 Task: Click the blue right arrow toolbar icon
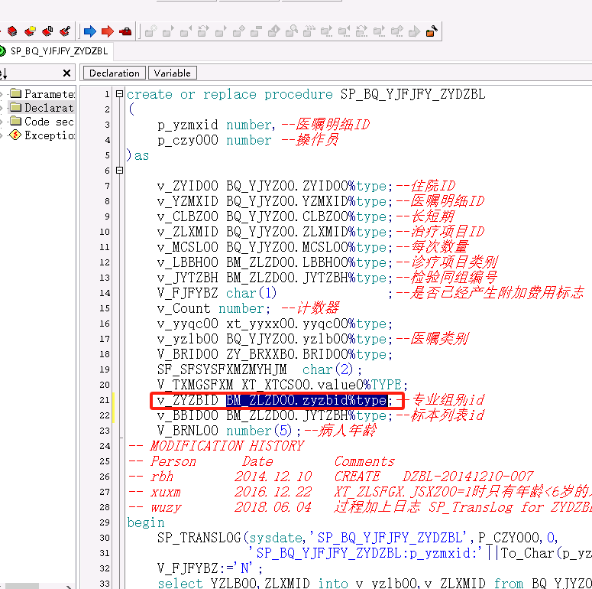pyautogui.click(x=90, y=31)
